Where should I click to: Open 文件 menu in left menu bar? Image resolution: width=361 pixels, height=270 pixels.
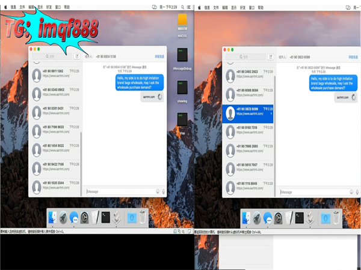(22, 8)
